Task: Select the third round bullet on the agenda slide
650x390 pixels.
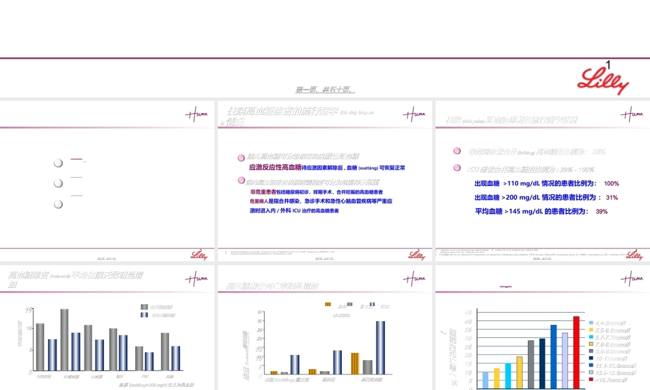Action: click(x=58, y=203)
